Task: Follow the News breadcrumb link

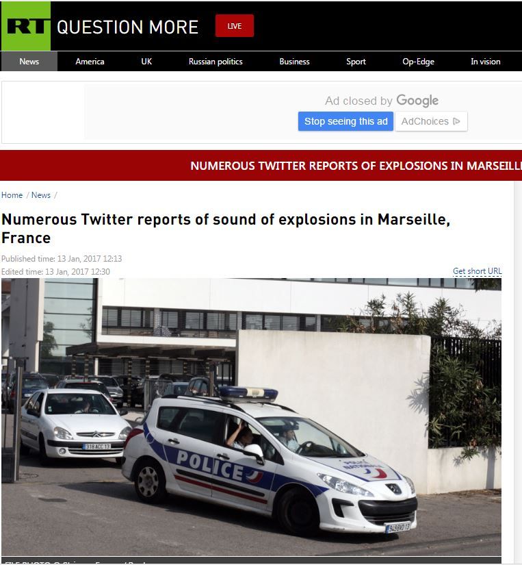Action: (40, 195)
